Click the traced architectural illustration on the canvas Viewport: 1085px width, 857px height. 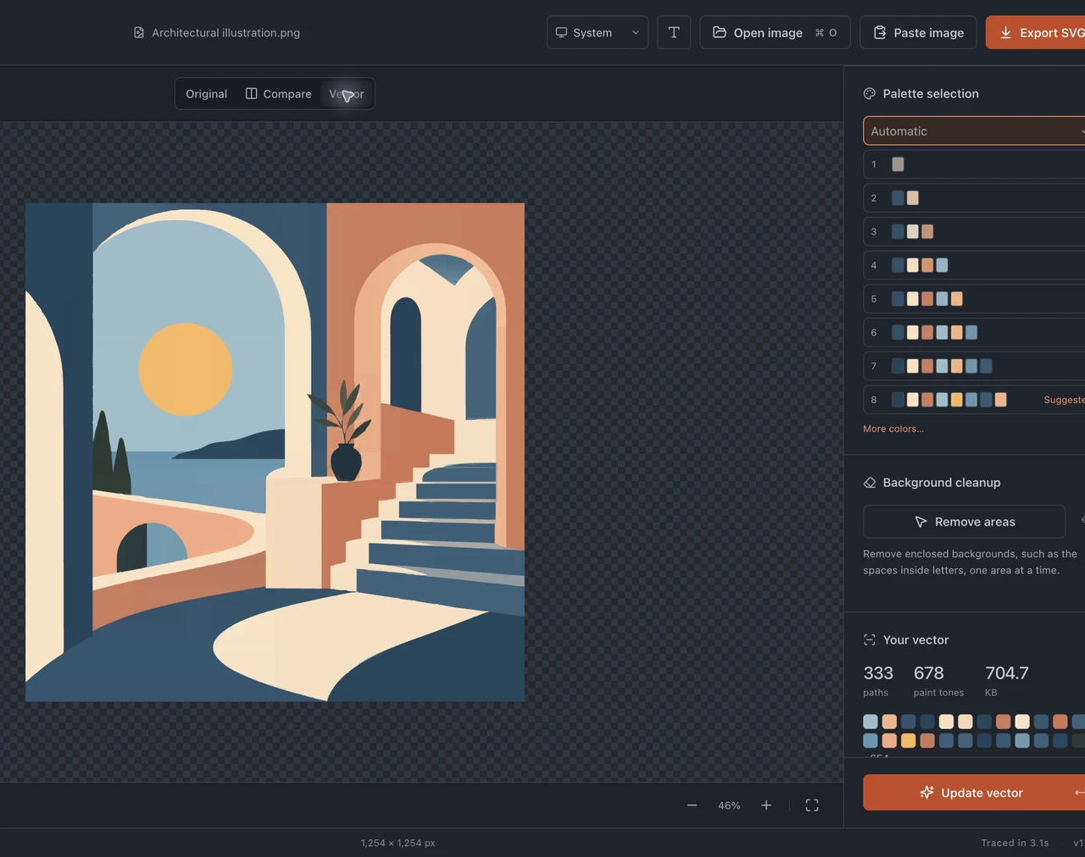pyautogui.click(x=275, y=452)
